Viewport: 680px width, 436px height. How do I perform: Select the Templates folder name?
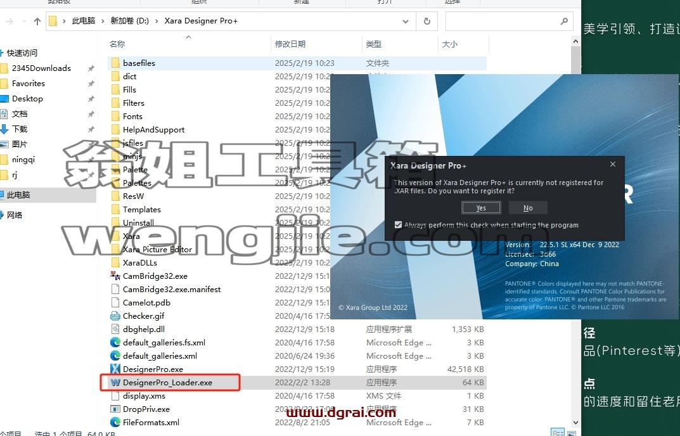coord(141,210)
